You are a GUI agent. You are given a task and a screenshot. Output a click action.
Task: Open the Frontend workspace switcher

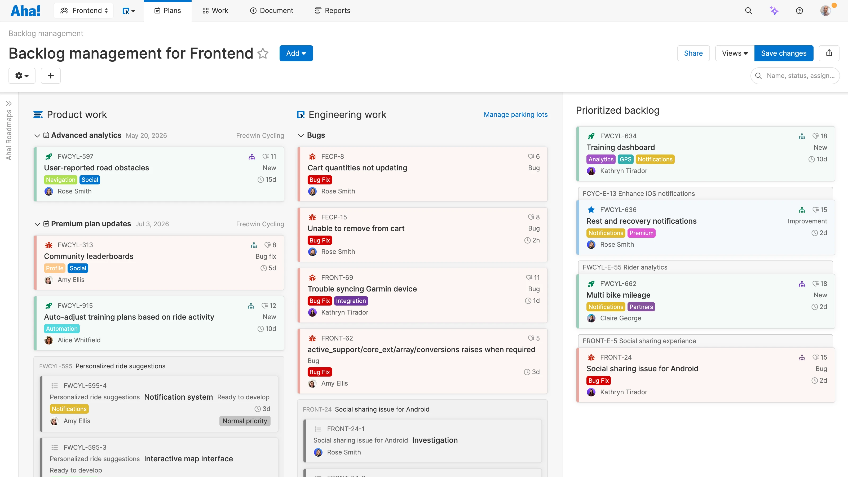pos(84,11)
